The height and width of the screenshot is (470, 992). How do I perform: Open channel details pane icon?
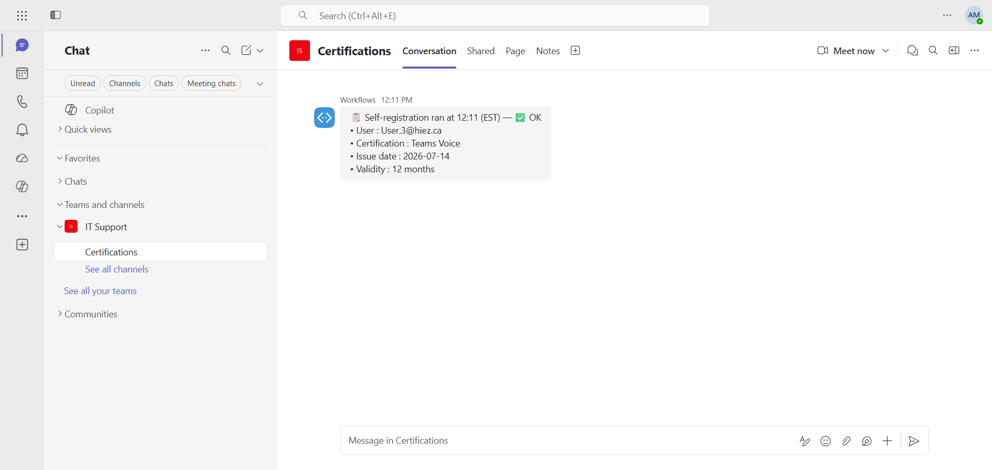pos(954,51)
